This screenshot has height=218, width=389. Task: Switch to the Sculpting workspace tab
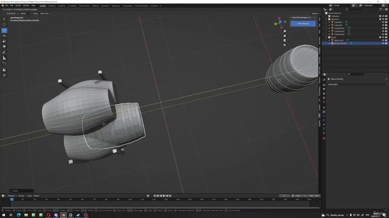click(62, 5)
